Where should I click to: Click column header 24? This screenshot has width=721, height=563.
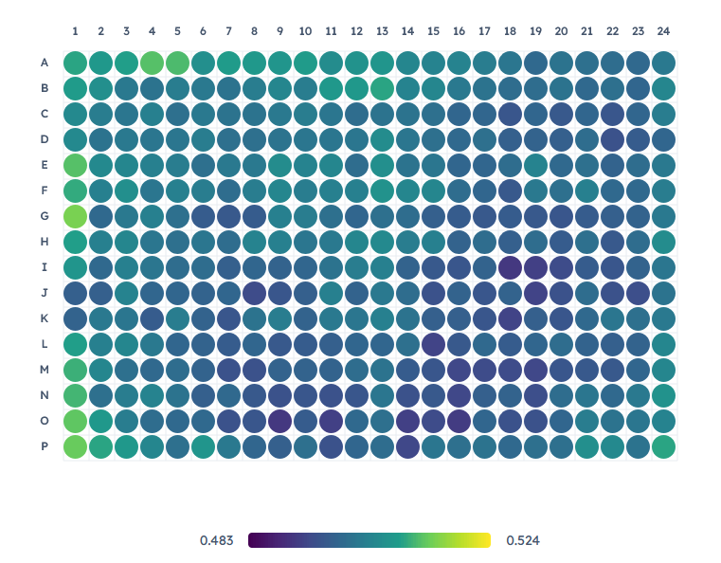[x=663, y=31]
